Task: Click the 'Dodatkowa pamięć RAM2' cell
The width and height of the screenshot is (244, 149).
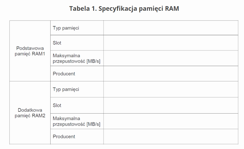Action: 30,113
